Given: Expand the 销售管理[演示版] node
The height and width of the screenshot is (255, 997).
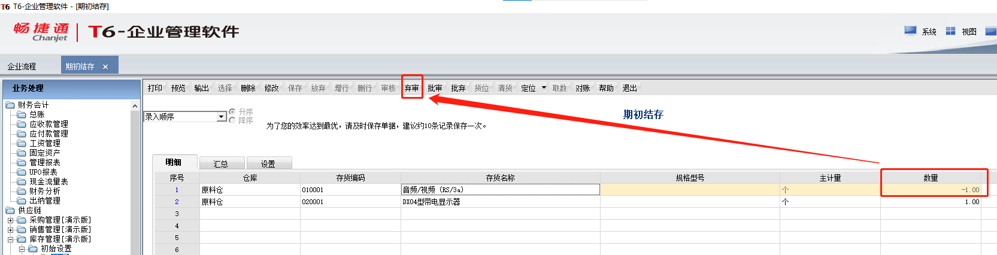Looking at the screenshot, I should point(10,229).
